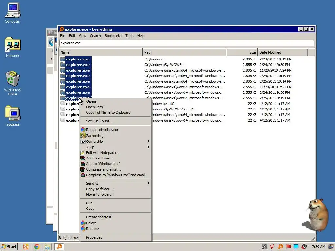Screen dimensions: 335x251
Task: Open the WINDOWS VISTA recycle bin icon
Action: coord(12,83)
